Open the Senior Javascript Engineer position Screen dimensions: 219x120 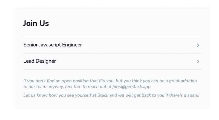click(x=53, y=45)
